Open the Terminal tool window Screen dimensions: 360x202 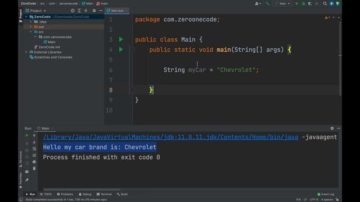pos(104,194)
